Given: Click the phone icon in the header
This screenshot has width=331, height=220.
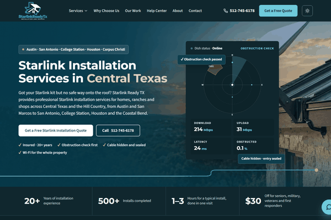Looking at the screenshot, I should coord(226,11).
